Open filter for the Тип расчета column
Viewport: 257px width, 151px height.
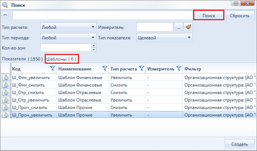[x=142, y=69]
